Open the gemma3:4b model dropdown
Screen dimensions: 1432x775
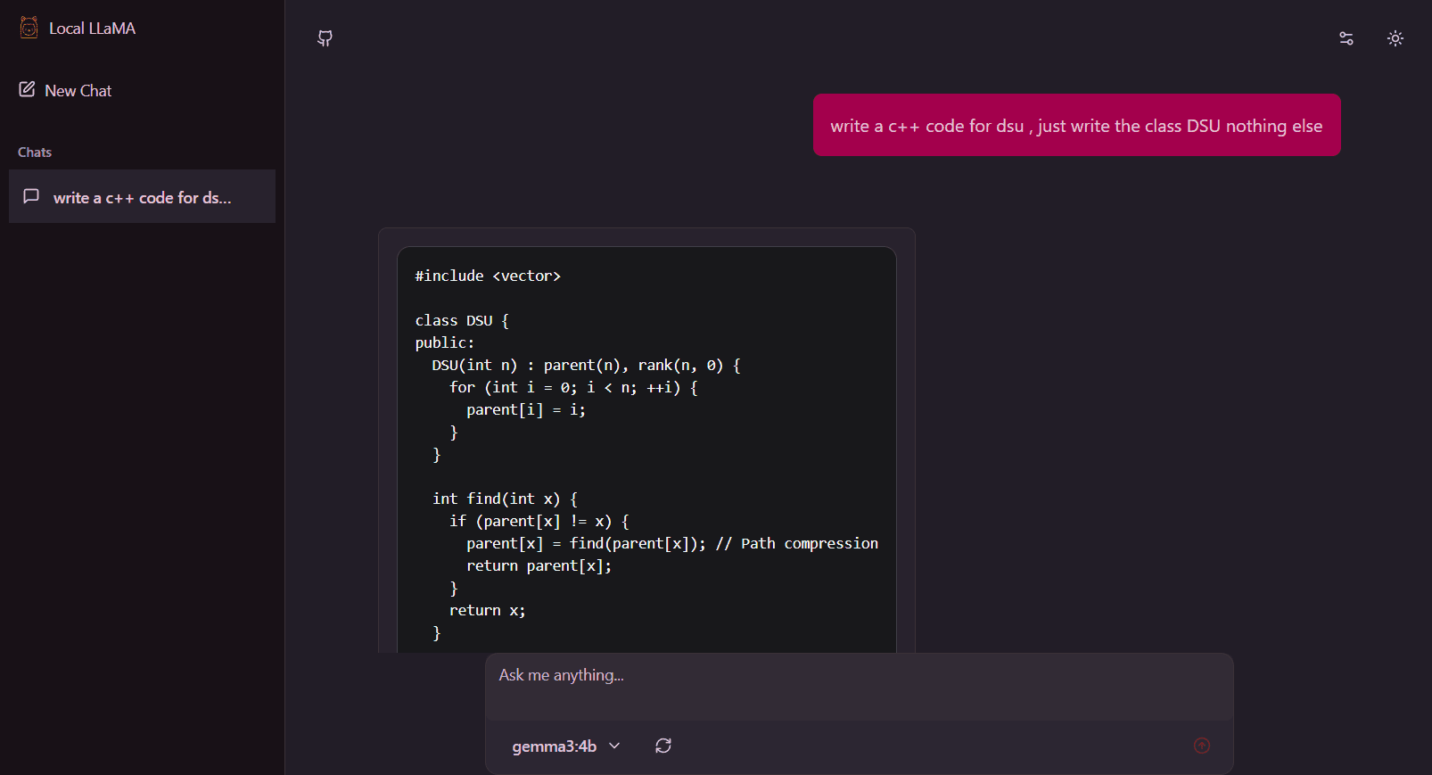tap(565, 746)
